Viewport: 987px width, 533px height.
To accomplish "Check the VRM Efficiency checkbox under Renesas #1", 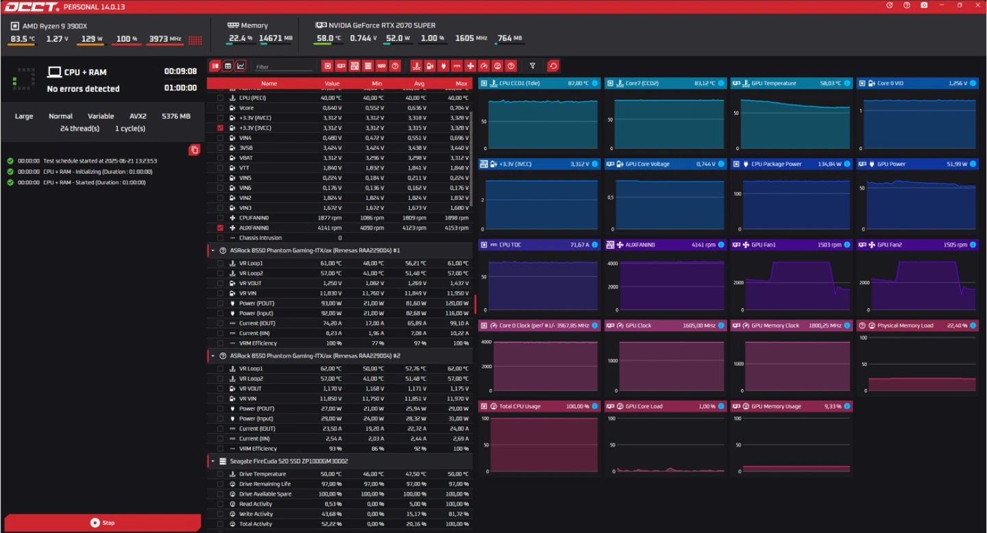I will tap(220, 343).
